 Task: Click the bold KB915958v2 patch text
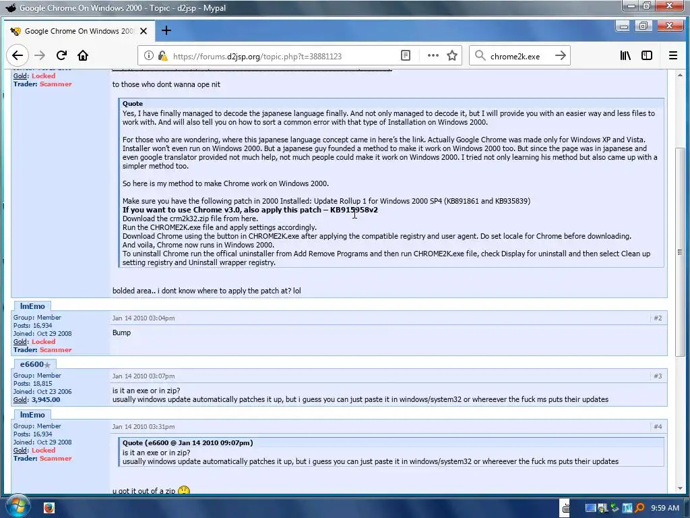click(x=354, y=210)
